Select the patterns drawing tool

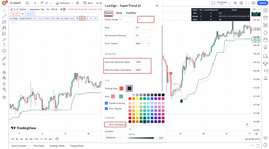(4, 28)
